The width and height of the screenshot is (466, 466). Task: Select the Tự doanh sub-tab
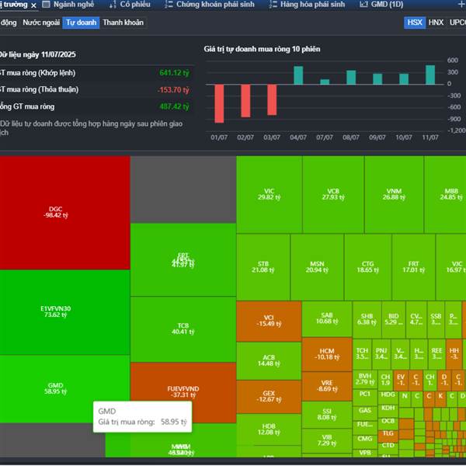81,23
